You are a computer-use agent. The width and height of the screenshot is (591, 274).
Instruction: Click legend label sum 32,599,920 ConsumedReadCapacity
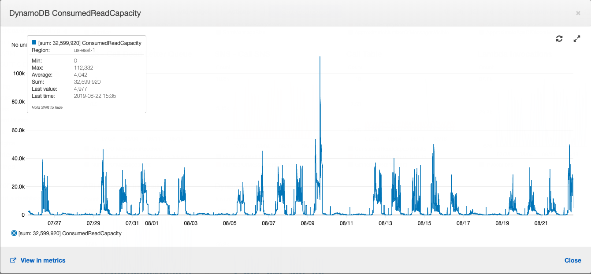[x=70, y=233]
